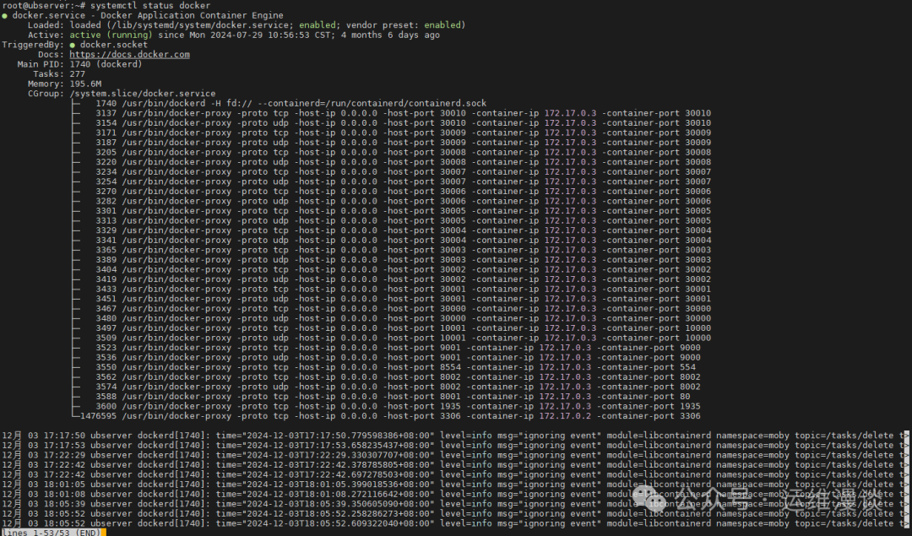Open the https://docs.docker.com link

point(130,55)
